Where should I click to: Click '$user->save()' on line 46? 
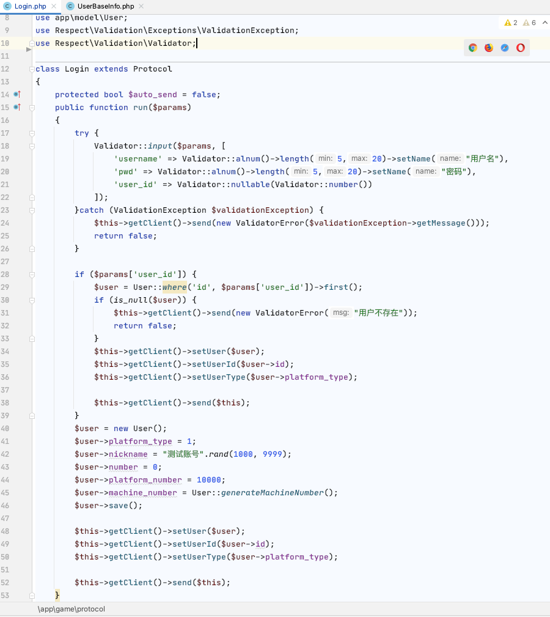(109, 506)
